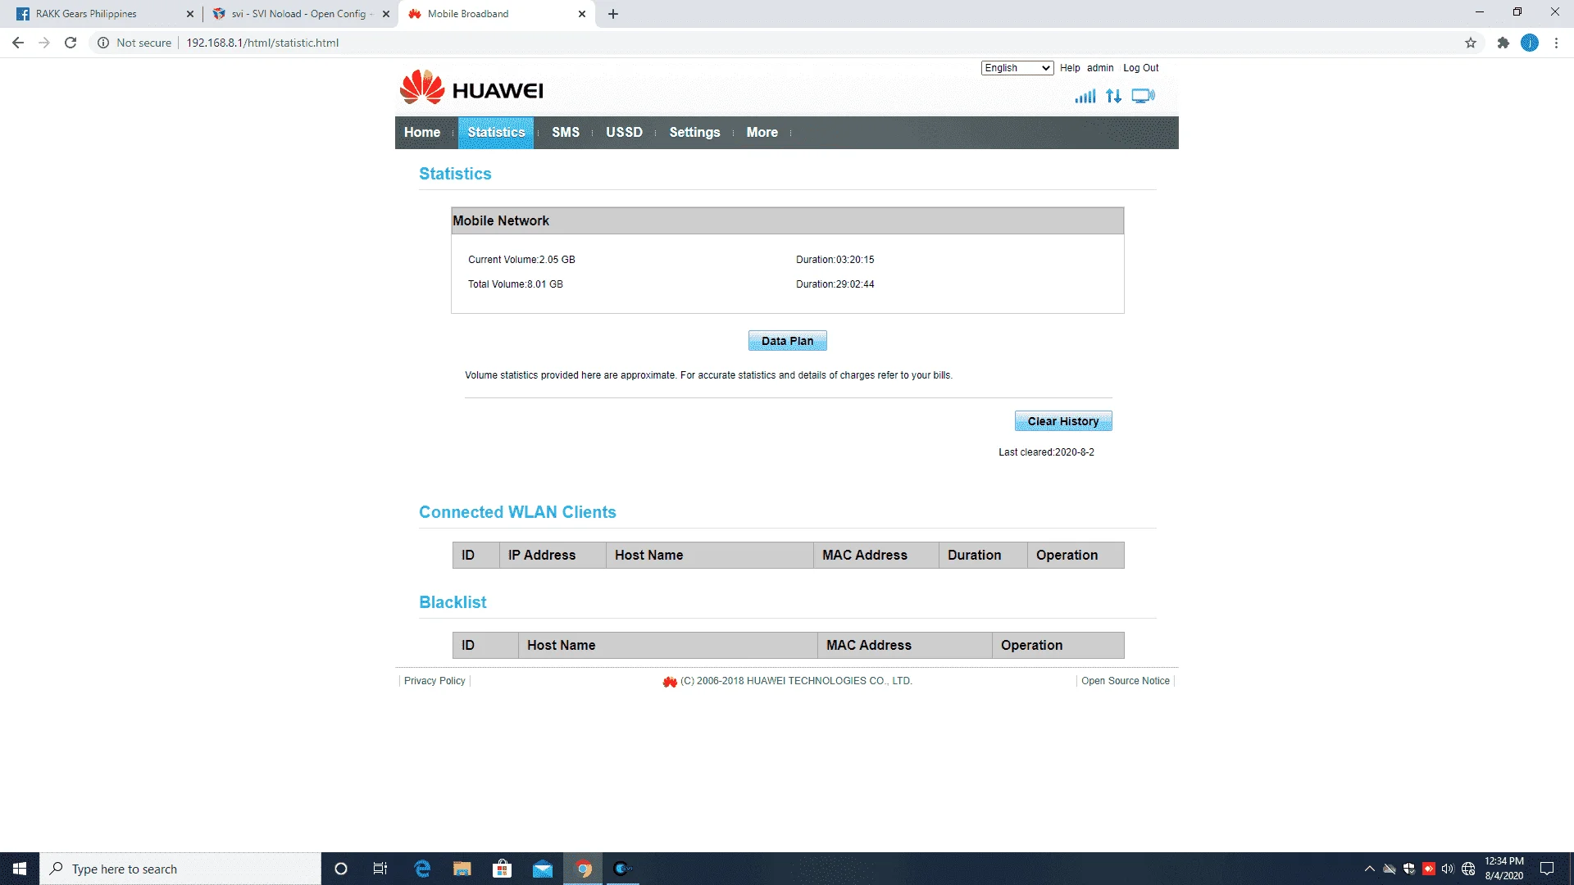
Task: Click the Duration column header
Action: 983,555
